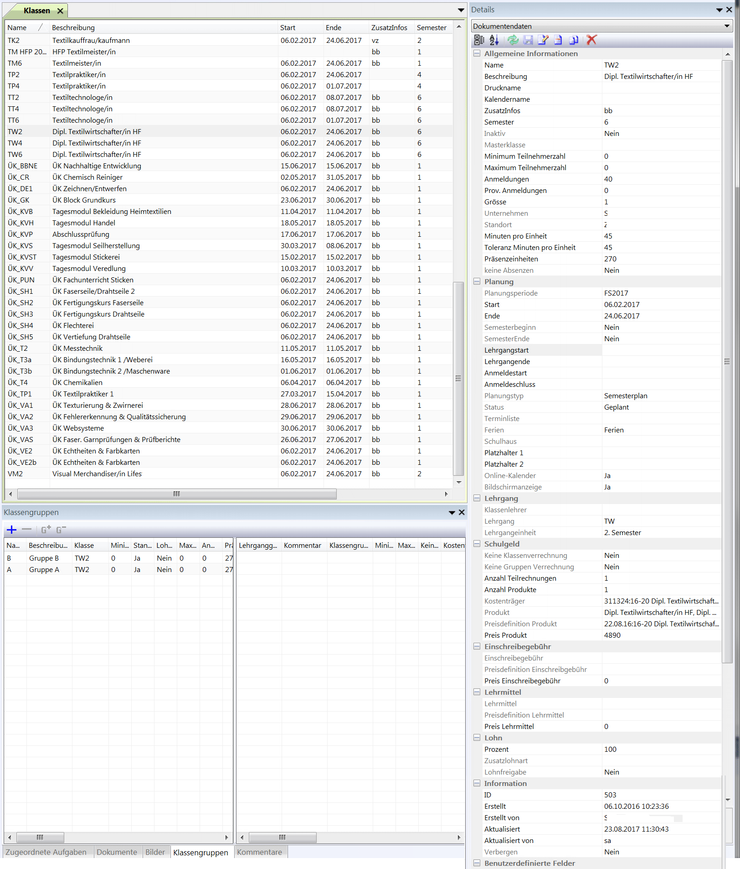Click the edit document pencil icon
740x869 pixels.
click(x=543, y=40)
